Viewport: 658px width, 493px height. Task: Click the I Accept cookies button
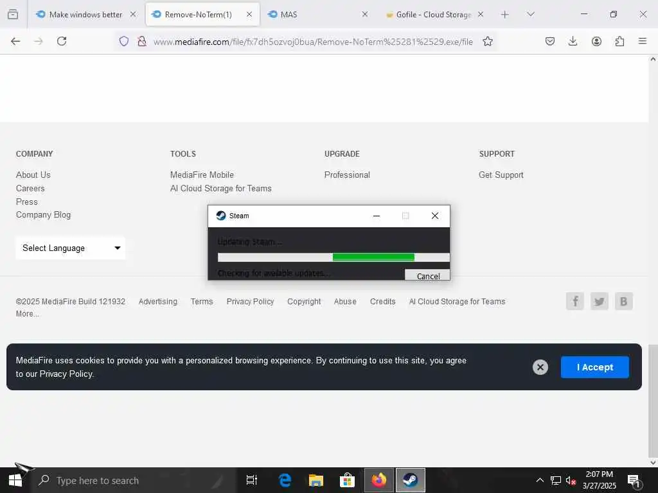click(x=594, y=367)
